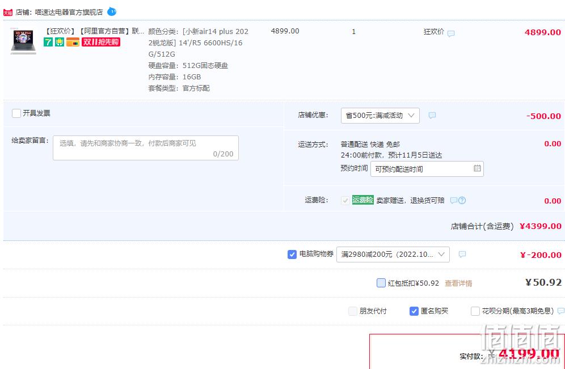
Task: Click the comment icon after 花呗分期
Action: coord(561,311)
